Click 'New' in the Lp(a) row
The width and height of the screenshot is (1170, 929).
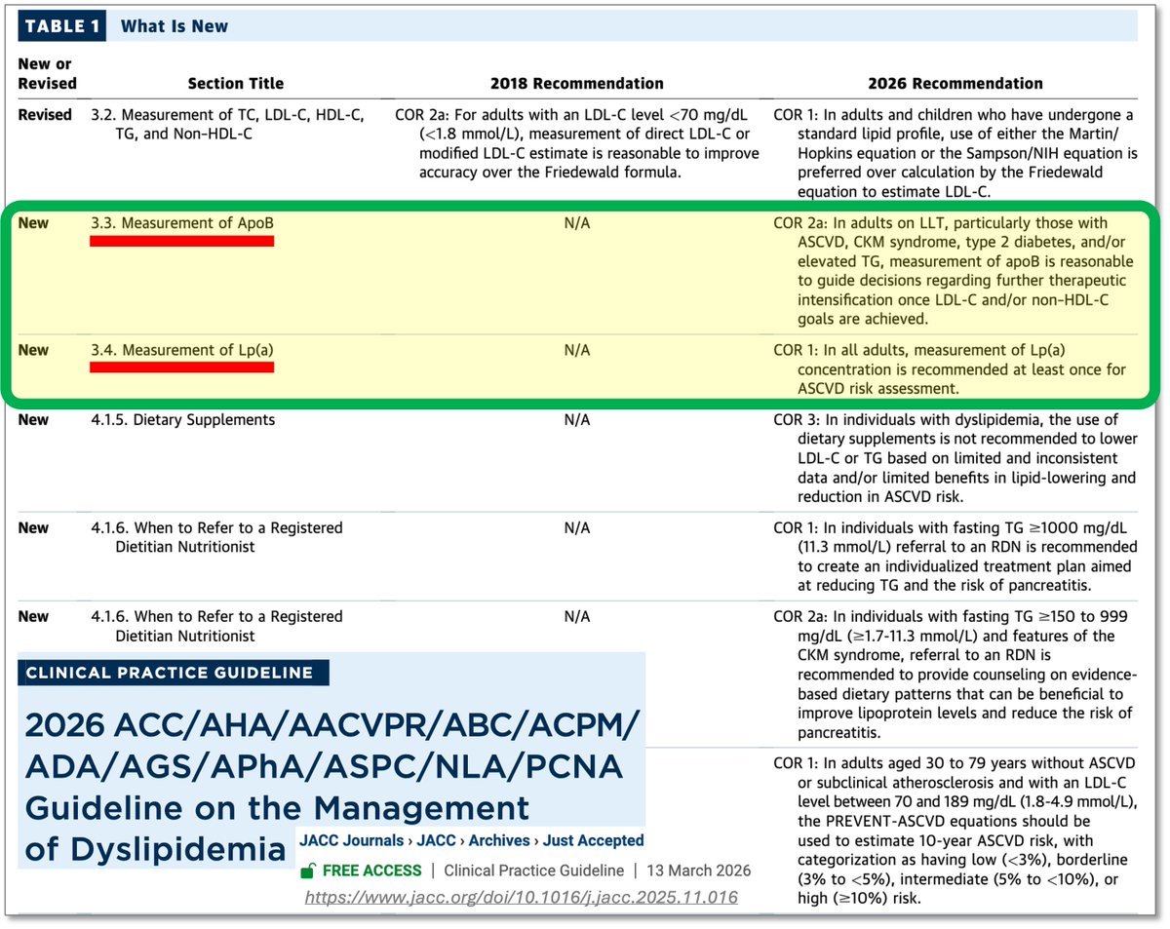point(33,350)
